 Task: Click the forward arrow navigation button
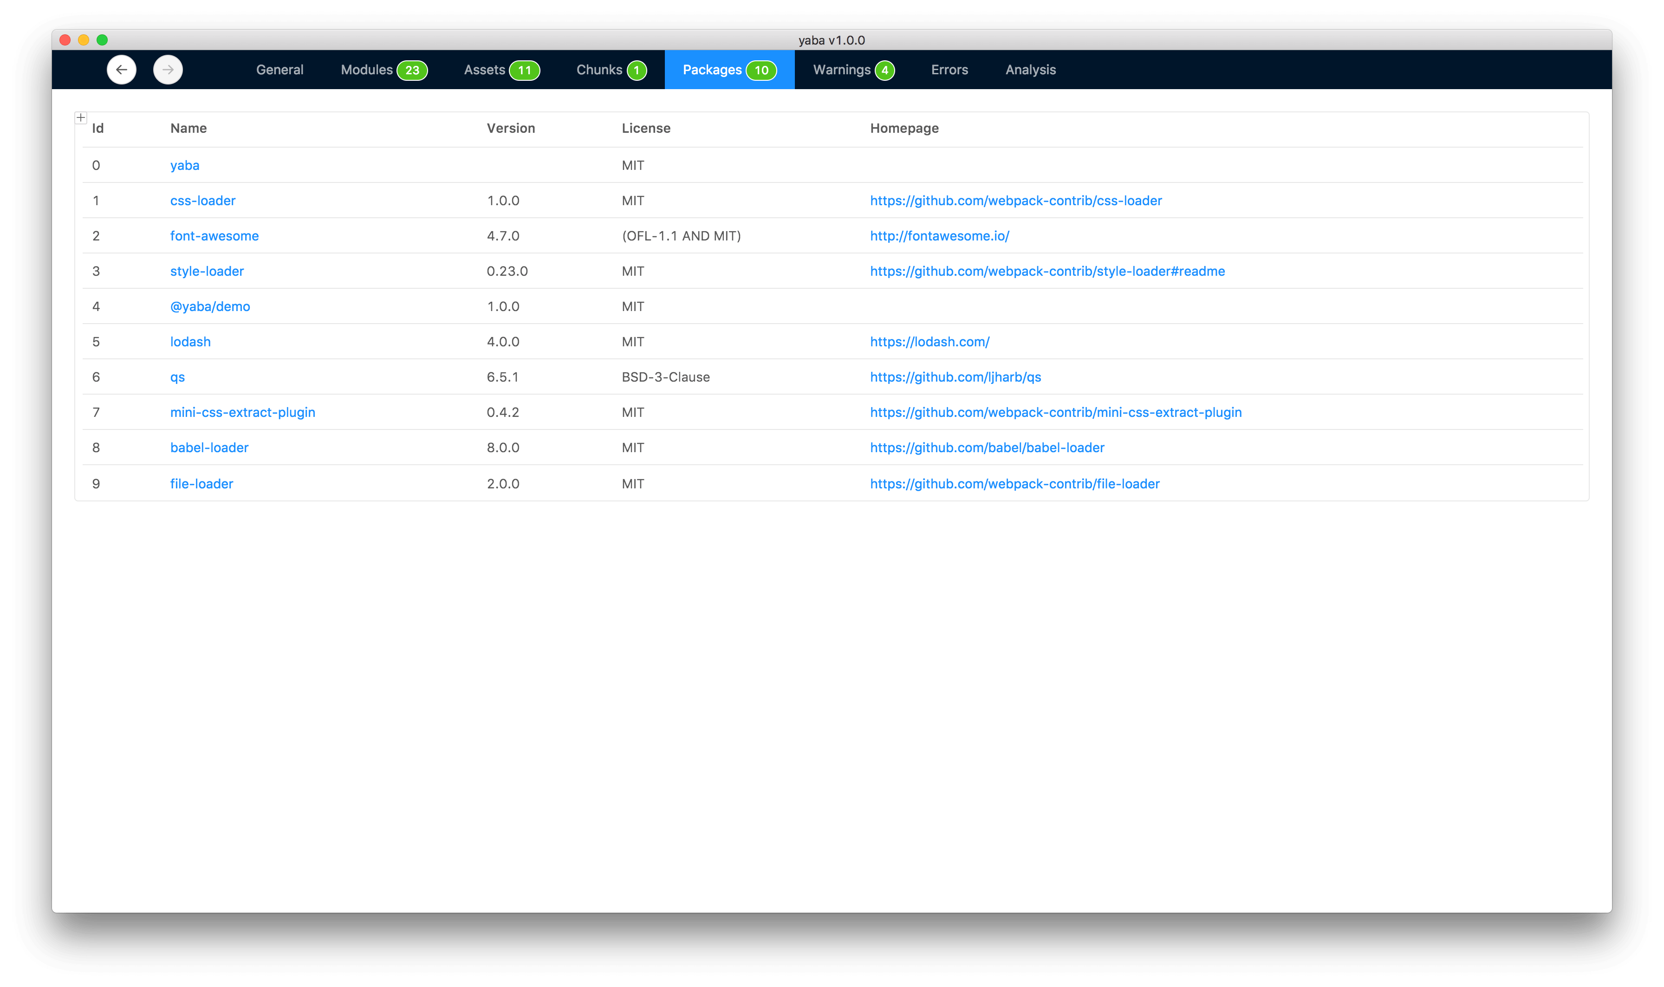click(168, 70)
